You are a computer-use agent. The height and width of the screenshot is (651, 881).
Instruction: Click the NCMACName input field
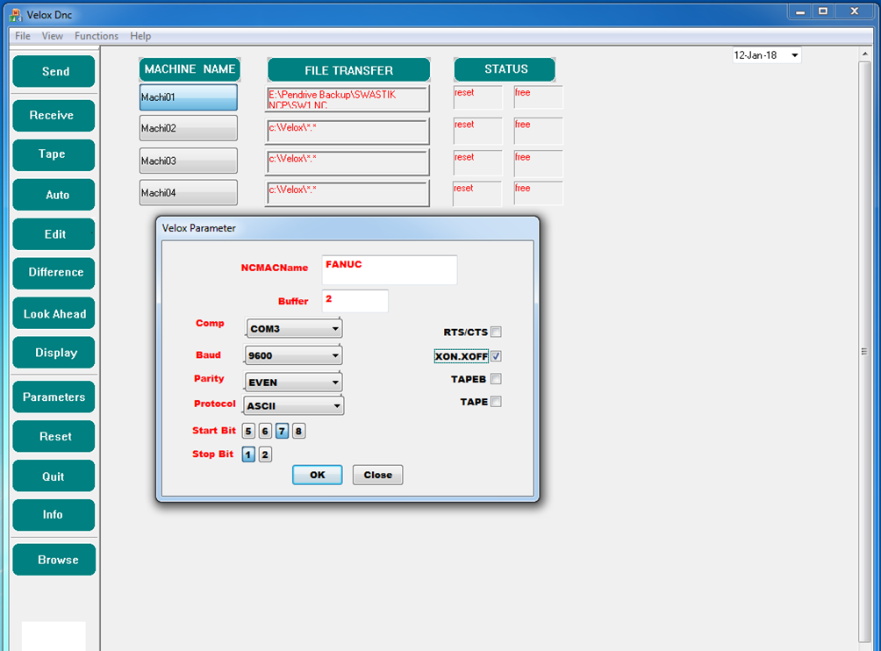point(390,270)
